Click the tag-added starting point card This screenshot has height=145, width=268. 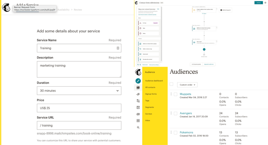204,10
